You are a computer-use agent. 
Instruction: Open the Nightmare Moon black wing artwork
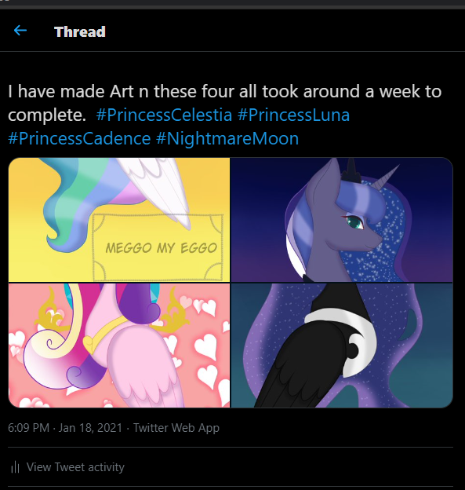click(342, 346)
